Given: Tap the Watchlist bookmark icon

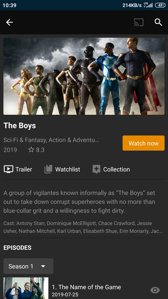Looking at the screenshot, I should (49, 169).
